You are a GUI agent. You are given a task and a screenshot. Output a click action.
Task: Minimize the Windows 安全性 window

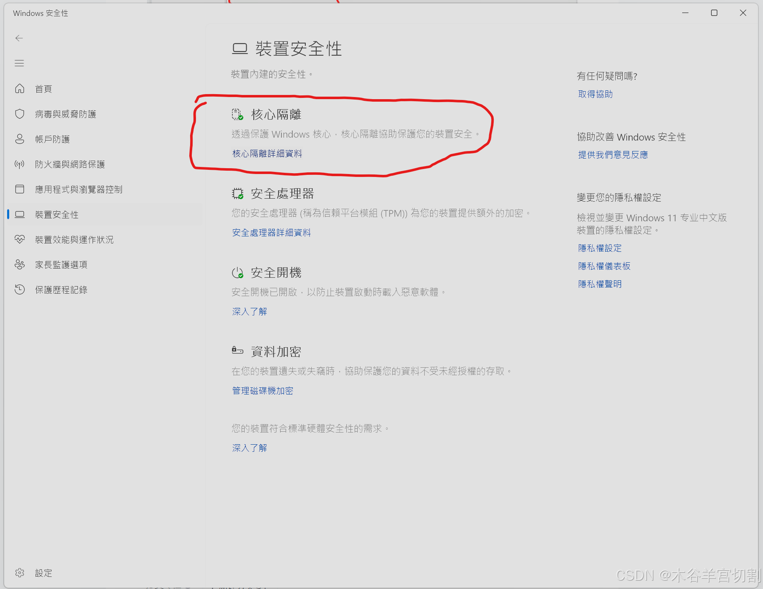coord(685,13)
